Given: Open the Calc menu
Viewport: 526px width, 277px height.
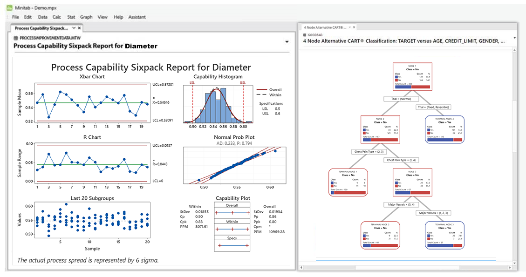Looking at the screenshot, I should (x=56, y=17).
